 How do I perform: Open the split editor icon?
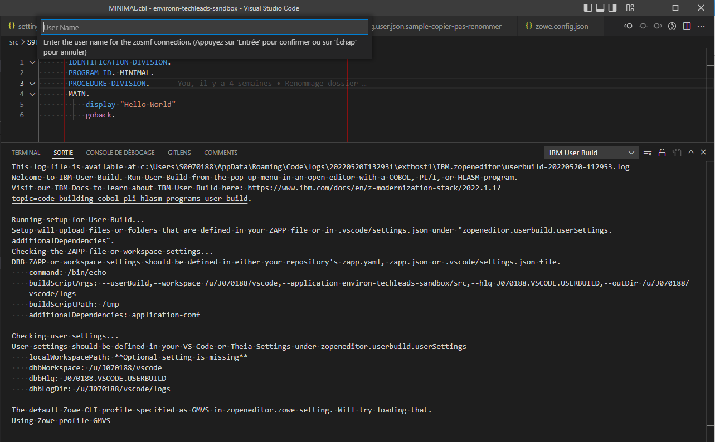687,26
